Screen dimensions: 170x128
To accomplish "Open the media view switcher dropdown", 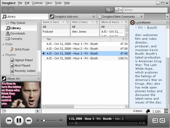I will 109,10.
